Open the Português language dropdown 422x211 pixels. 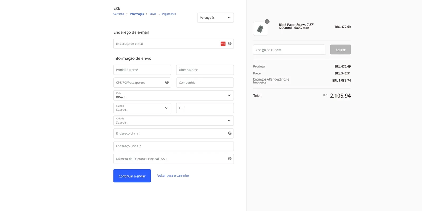215,18
